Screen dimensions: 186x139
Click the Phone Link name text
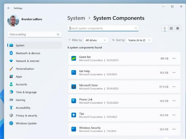pos(86,99)
